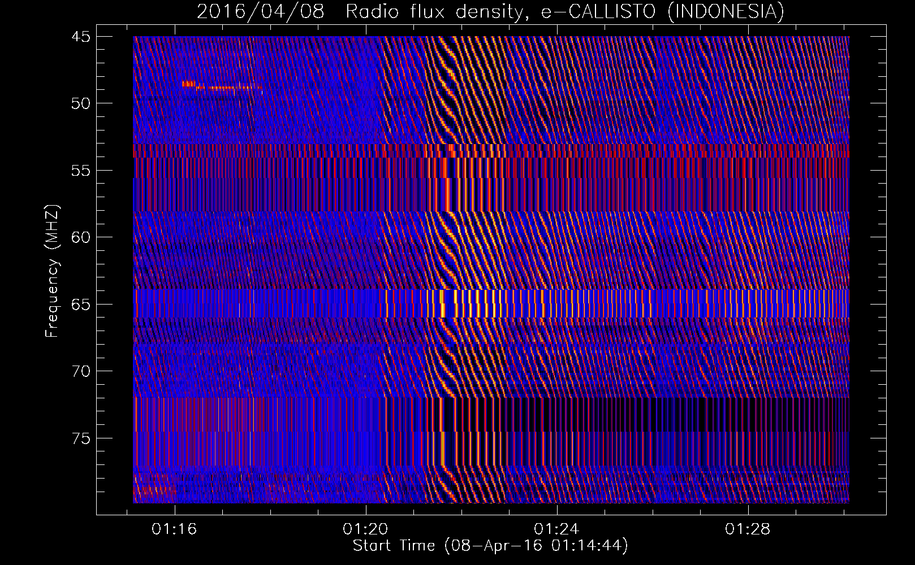This screenshot has height=565, width=915.
Task: Click the frequency tick label '60'
Action: click(x=81, y=237)
